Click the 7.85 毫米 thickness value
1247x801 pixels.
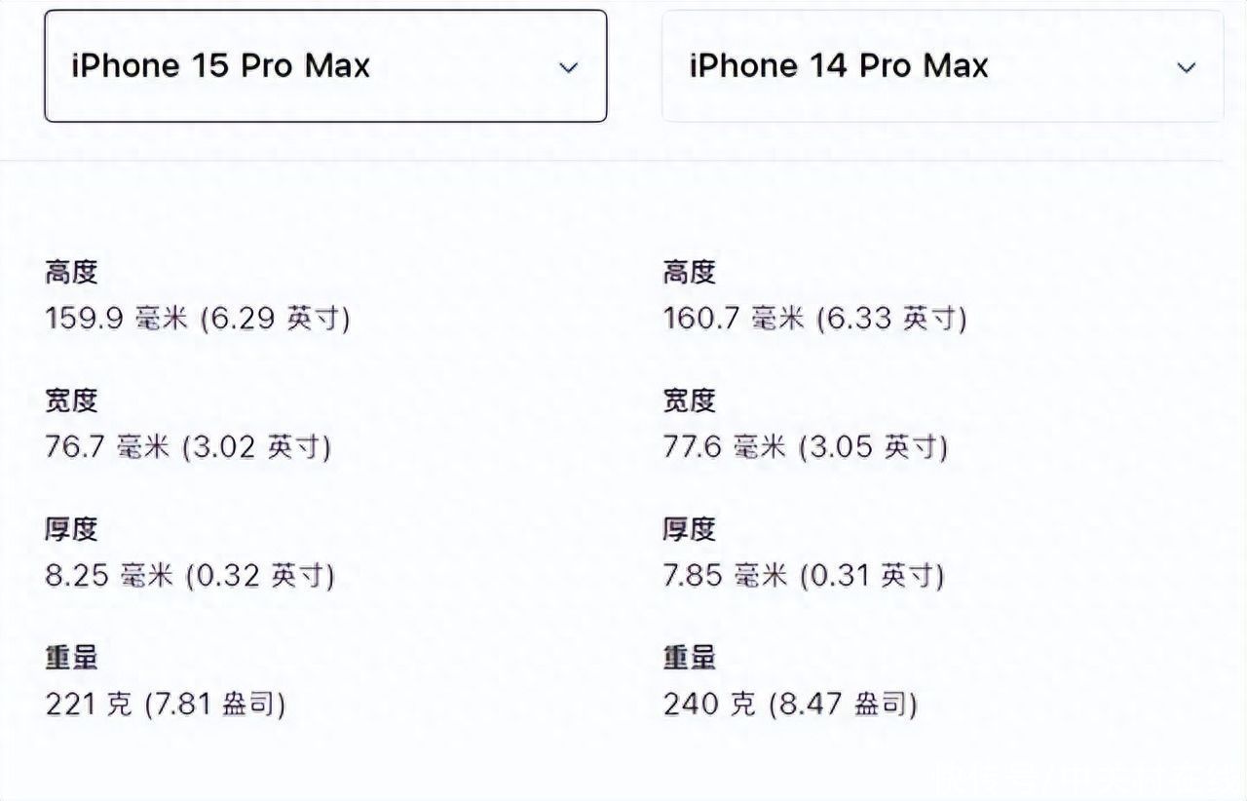tap(804, 576)
